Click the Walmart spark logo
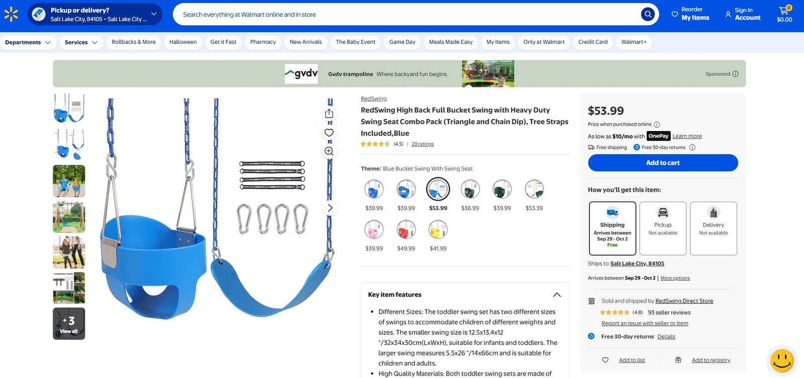Viewport: 804px width, 378px height. click(x=11, y=14)
